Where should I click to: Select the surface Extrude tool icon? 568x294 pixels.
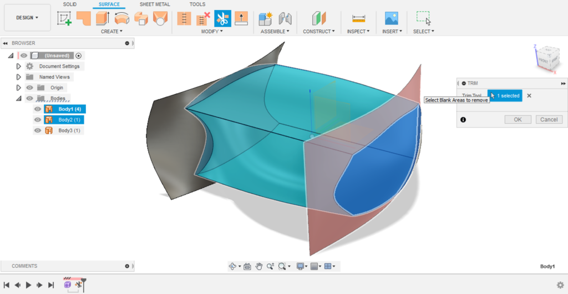(x=103, y=18)
